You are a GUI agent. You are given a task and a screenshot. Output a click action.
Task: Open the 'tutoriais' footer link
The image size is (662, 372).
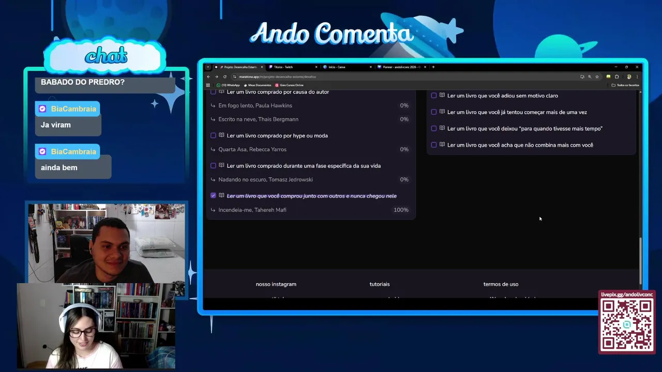pyautogui.click(x=380, y=284)
